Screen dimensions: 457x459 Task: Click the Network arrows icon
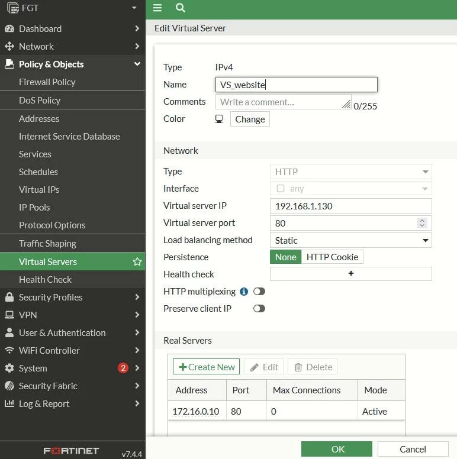[9, 46]
